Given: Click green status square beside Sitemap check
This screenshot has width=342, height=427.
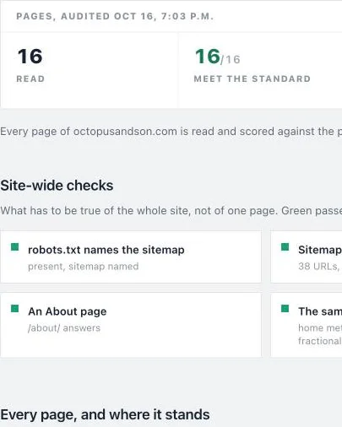Looking at the screenshot, I should click(285, 247).
